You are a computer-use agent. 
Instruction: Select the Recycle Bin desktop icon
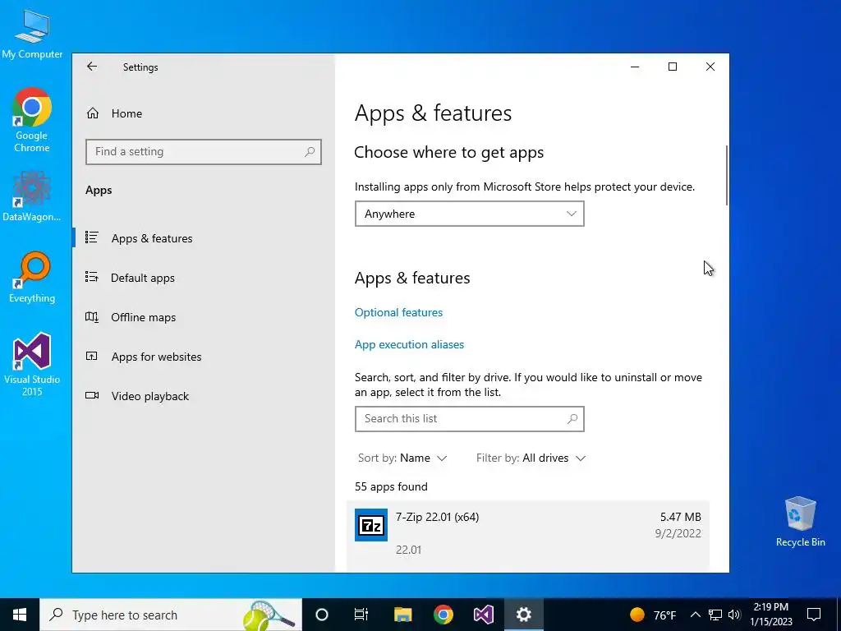(x=800, y=522)
